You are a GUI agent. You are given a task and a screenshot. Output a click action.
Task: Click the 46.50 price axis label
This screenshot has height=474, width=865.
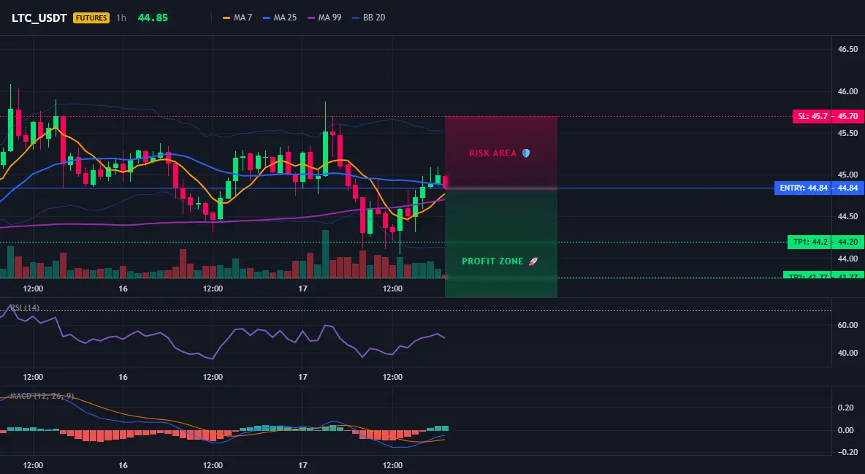click(847, 49)
